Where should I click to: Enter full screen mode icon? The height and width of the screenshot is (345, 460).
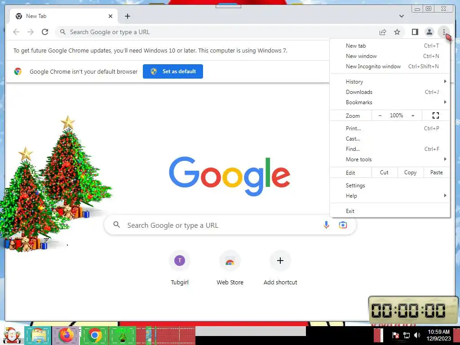(x=436, y=115)
